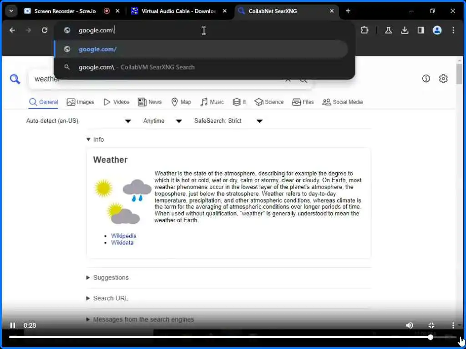Select the It search category
The width and height of the screenshot is (466, 349).
[239, 102]
